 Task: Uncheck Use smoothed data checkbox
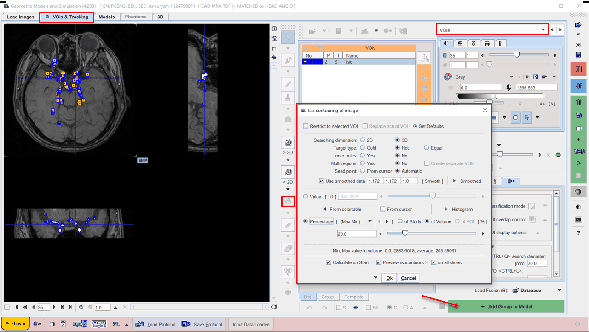(x=322, y=181)
